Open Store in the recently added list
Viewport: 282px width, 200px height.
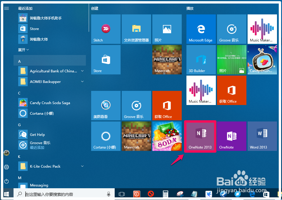50,29
